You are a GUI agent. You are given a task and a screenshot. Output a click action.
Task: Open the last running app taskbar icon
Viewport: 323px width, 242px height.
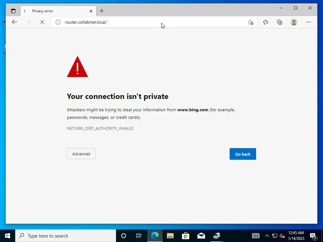click(216, 236)
